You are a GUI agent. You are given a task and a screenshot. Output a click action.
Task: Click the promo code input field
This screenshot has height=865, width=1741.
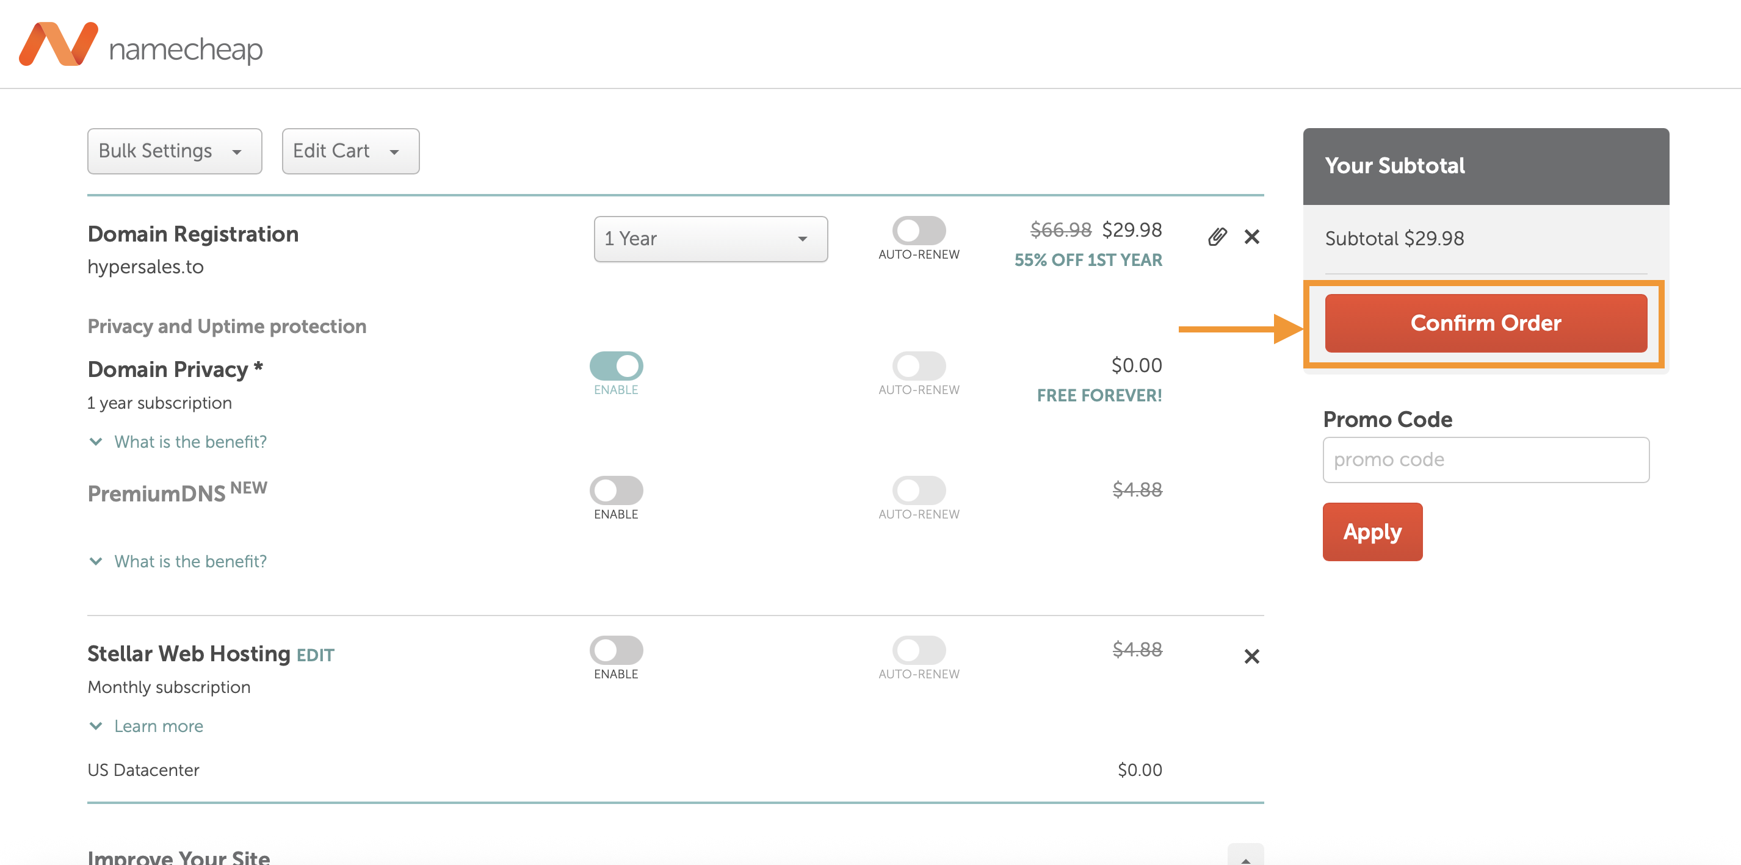point(1486,460)
